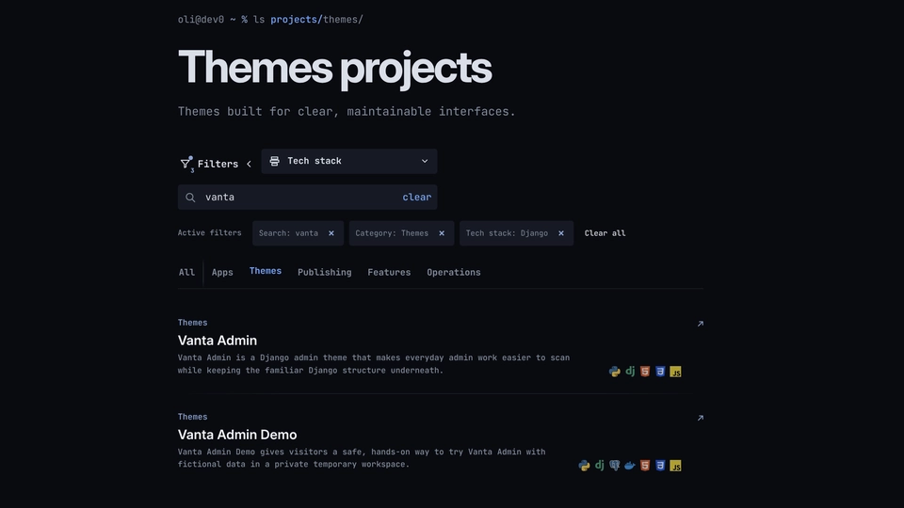904x508 pixels.
Task: Remove the Search: vanta filter chip
Action: (x=331, y=233)
